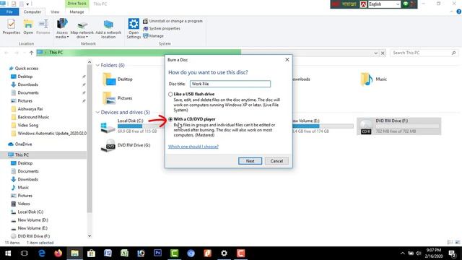Click Up arrow in the navigation bar

[x=31, y=53]
